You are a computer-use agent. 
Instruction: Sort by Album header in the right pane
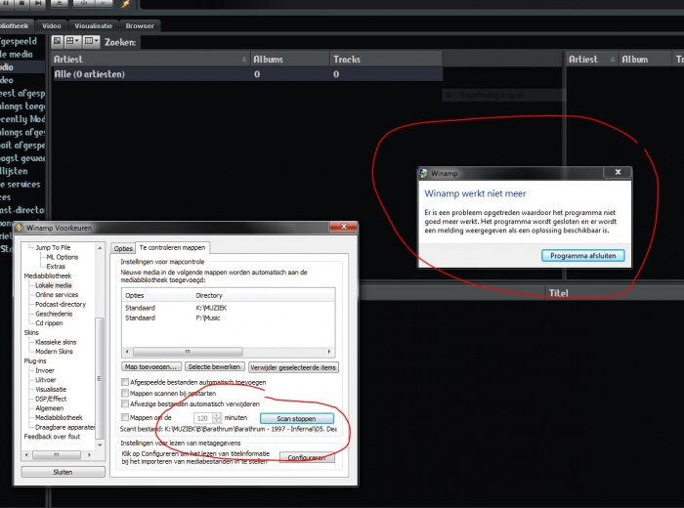[x=645, y=59]
